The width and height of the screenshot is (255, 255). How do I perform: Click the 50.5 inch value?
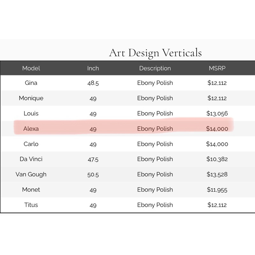tap(93, 175)
